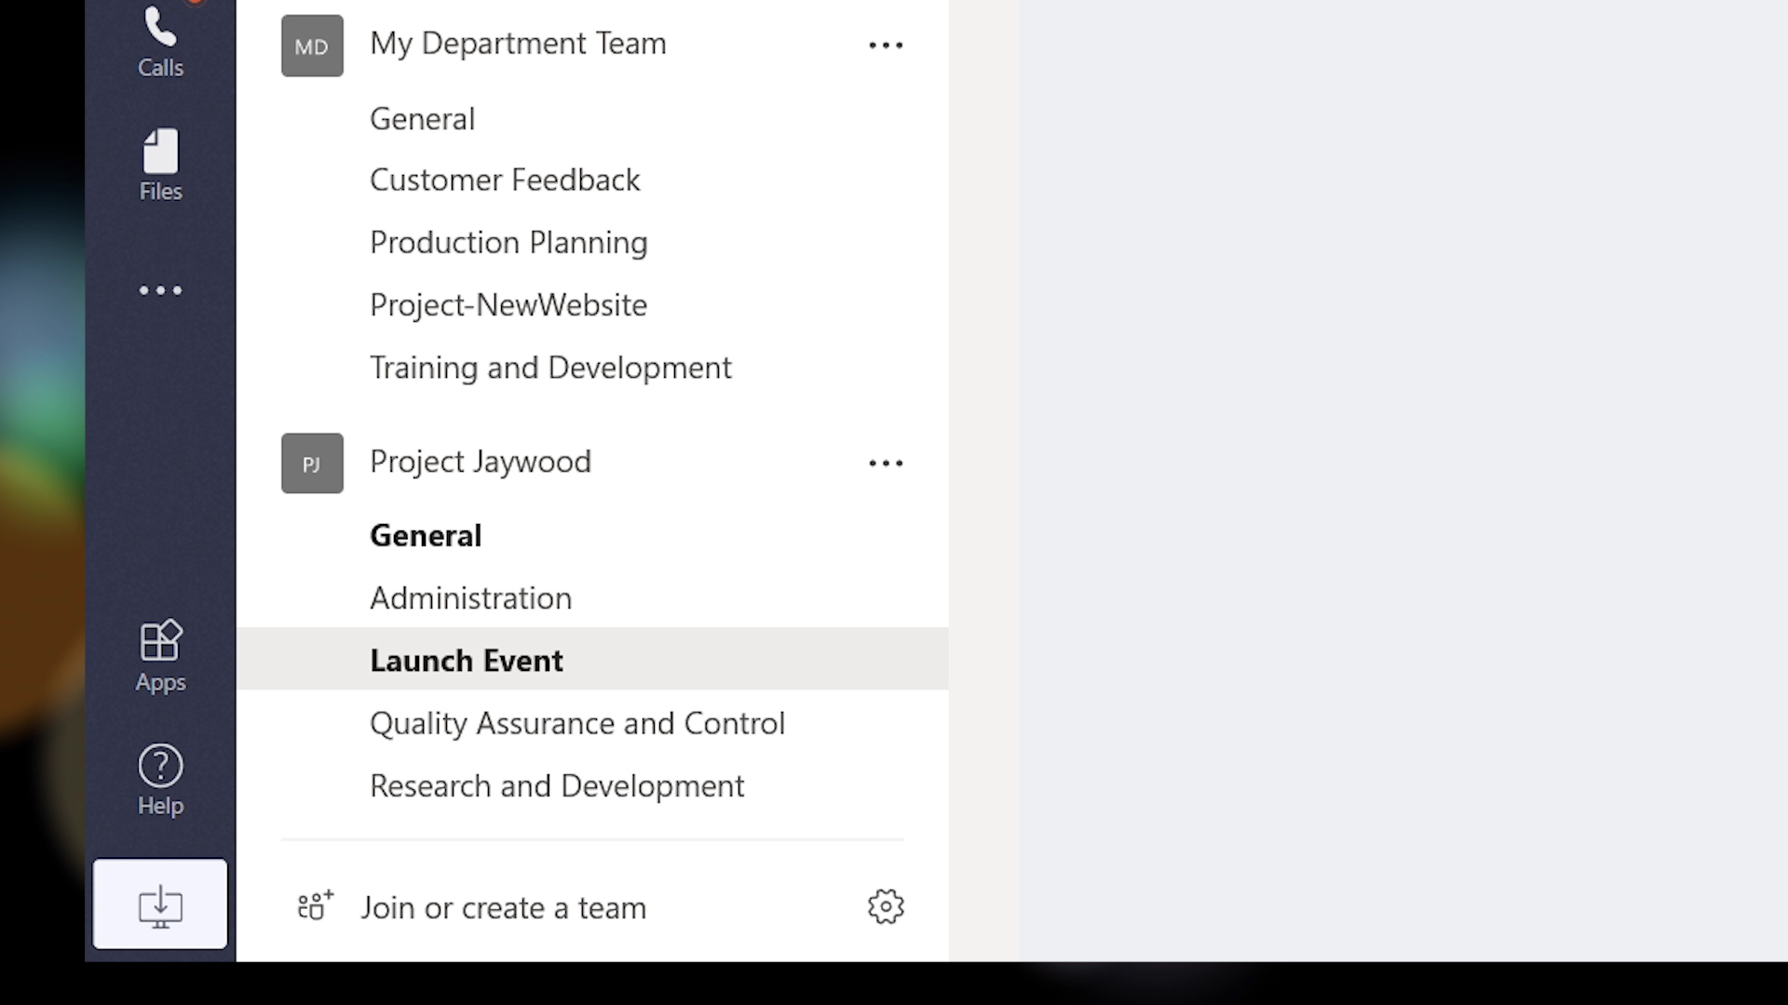Show more apps ellipsis in sidebar
Viewport: 1788px width, 1005px height.
(160, 290)
